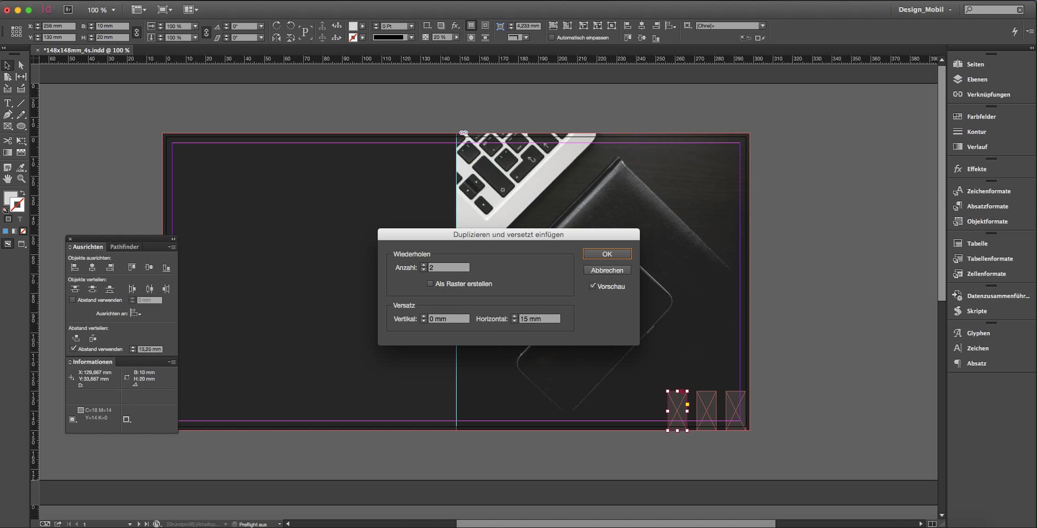This screenshot has width=1037, height=528.
Task: Select the 148x148mm_4s.indd document tab
Action: [86, 50]
